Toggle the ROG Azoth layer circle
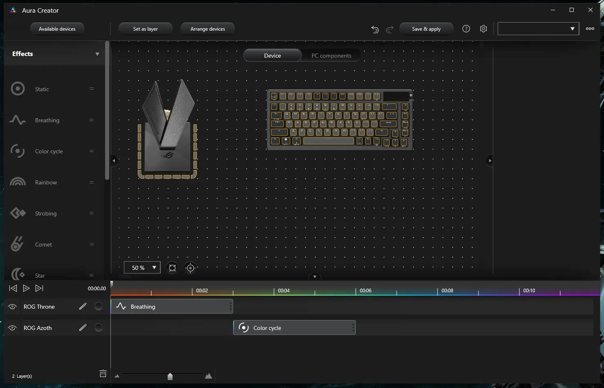 (x=99, y=327)
